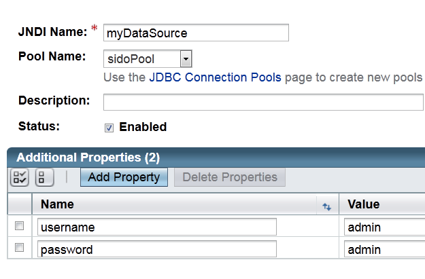Toggle the Enabled status checkbox

[x=109, y=128]
